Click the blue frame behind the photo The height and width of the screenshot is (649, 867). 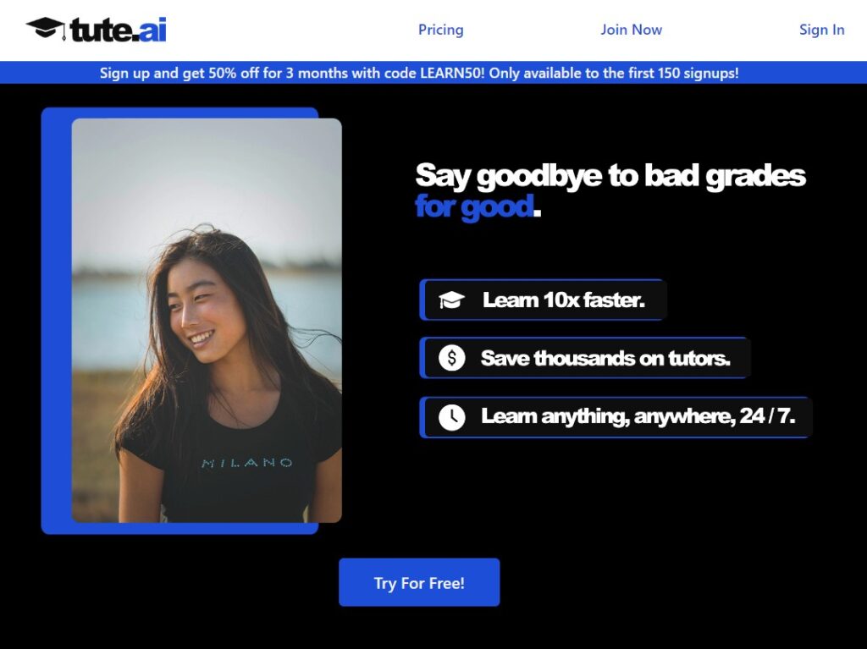point(56,321)
